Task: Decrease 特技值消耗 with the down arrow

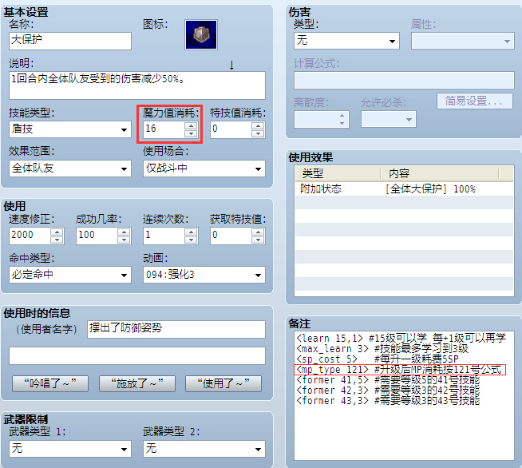Action: [258, 133]
